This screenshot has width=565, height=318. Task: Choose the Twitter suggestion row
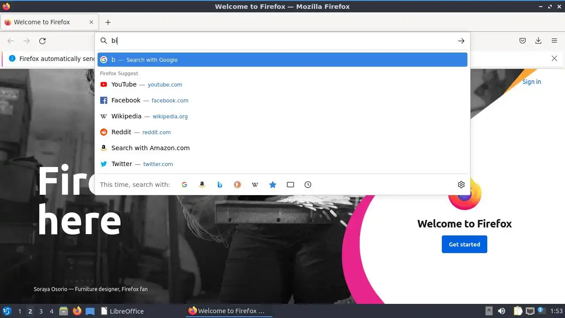tap(282, 164)
